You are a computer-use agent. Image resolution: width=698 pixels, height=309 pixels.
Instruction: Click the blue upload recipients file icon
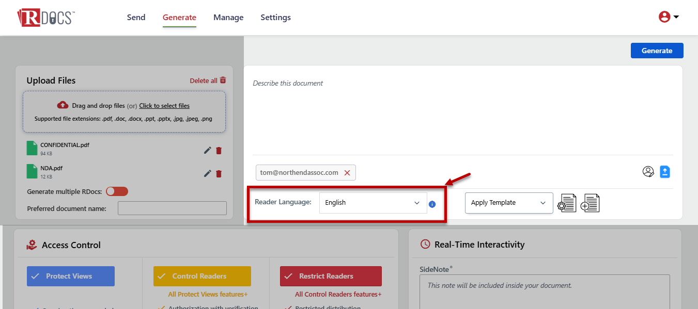click(665, 172)
